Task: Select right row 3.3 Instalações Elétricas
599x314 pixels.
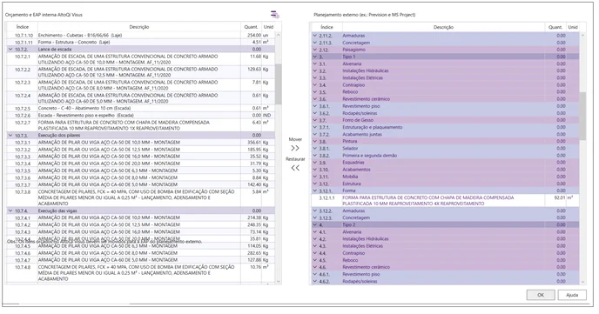Action: point(445,77)
